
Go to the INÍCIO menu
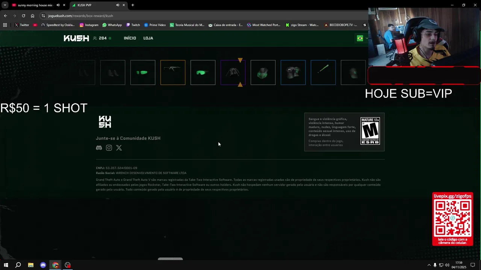[x=130, y=38]
